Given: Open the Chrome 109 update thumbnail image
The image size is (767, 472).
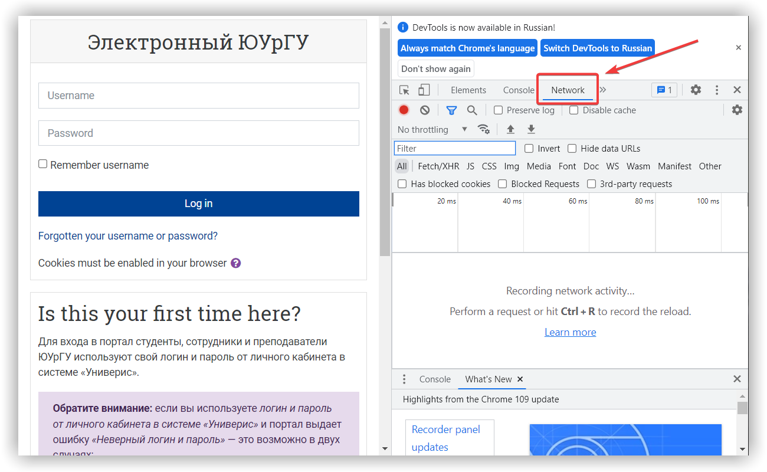Looking at the screenshot, I should (625, 440).
